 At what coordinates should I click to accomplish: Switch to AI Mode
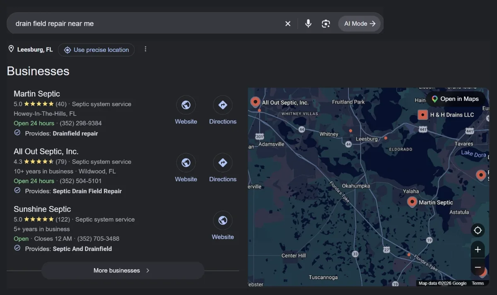pyautogui.click(x=360, y=24)
